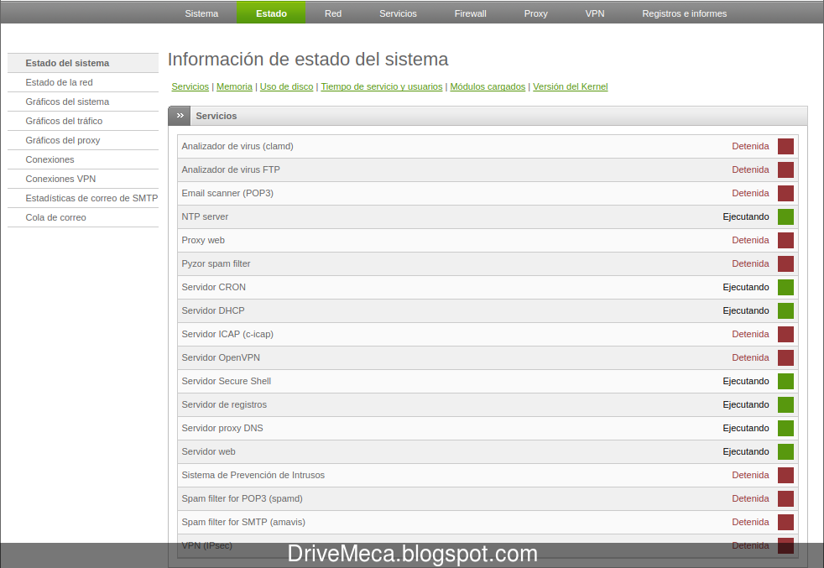The image size is (824, 568).
Task: Click the red indicator for Sistema de Prevención de Intrusos
Action: coord(785,475)
